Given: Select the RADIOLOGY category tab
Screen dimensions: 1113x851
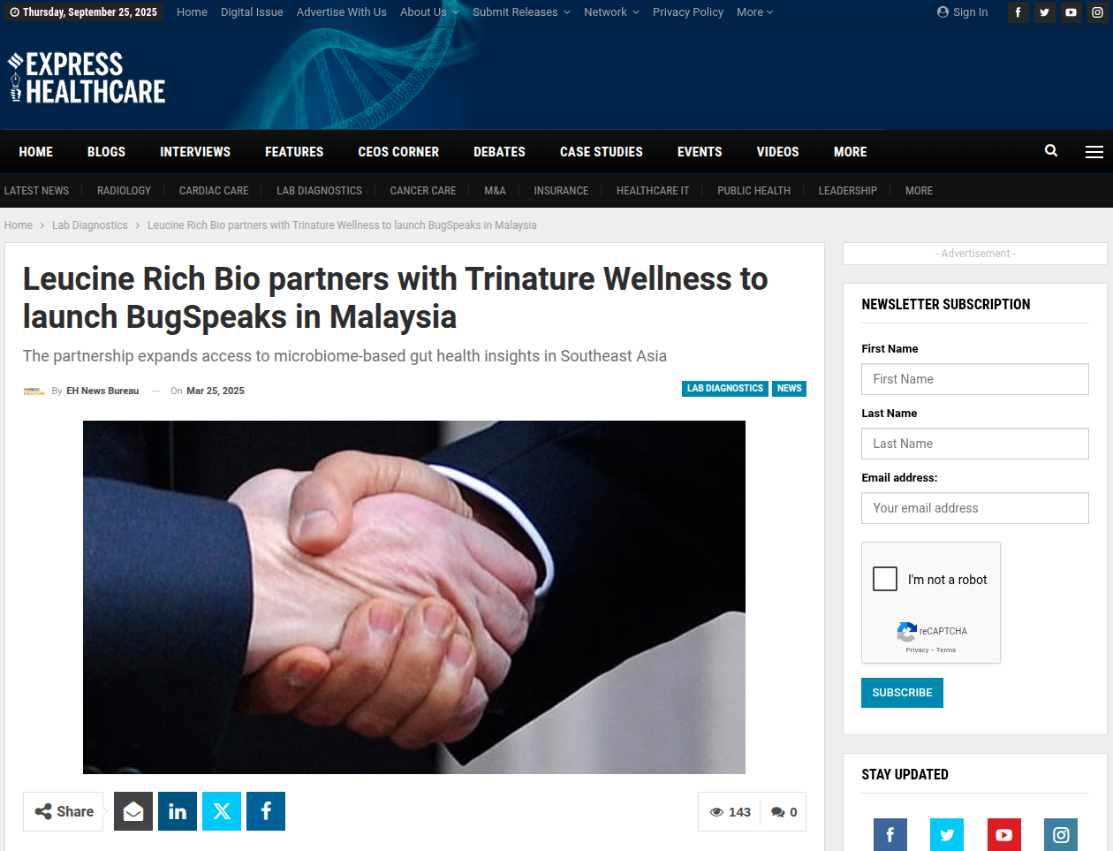Looking at the screenshot, I should point(124,191).
